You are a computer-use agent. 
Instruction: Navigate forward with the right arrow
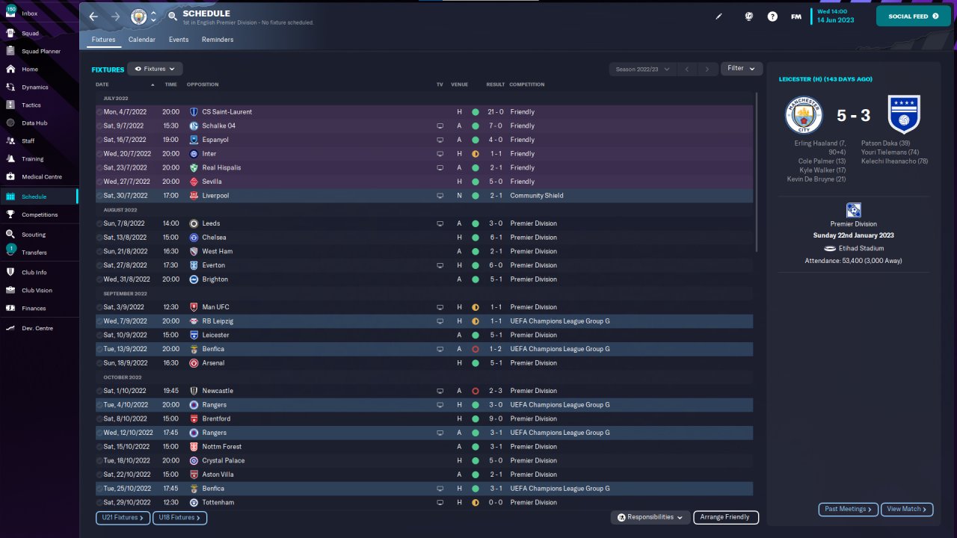[x=115, y=16]
